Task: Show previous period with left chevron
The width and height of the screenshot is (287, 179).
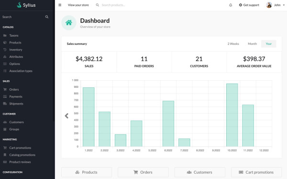Action: (66, 116)
